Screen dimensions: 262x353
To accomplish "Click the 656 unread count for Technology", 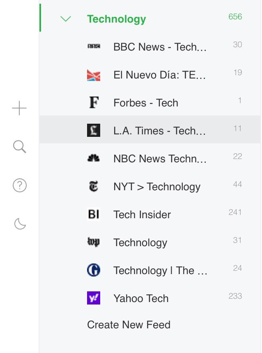I will (x=235, y=17).
